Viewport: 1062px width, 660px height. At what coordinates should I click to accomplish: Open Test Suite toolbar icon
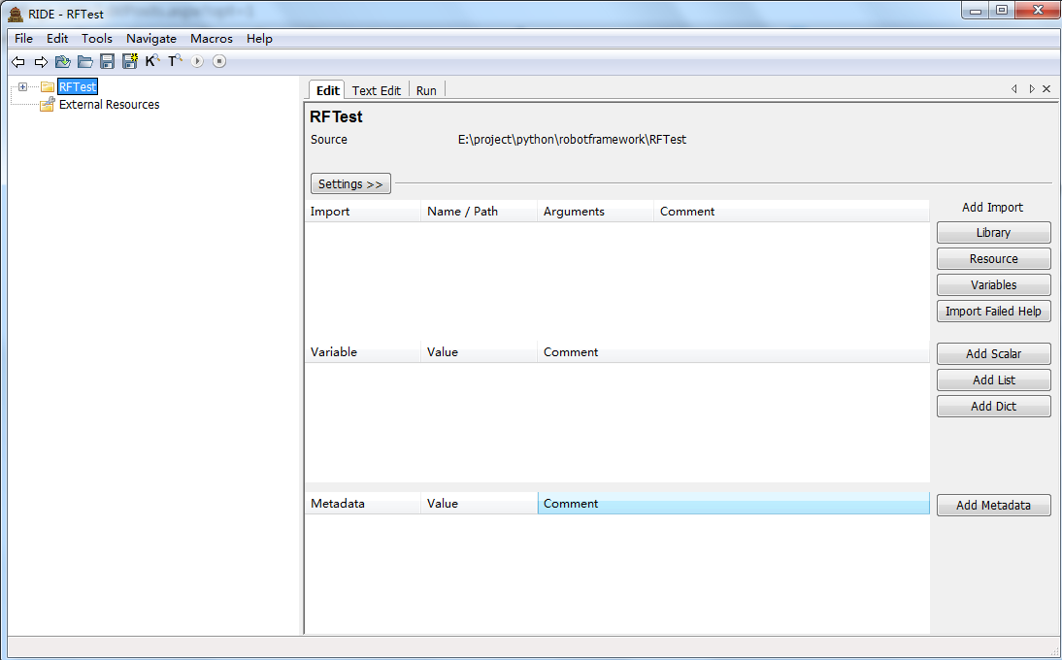point(62,61)
